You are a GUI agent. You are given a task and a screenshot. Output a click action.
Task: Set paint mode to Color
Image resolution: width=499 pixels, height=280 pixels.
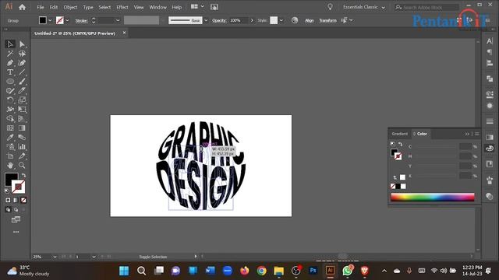point(8,200)
